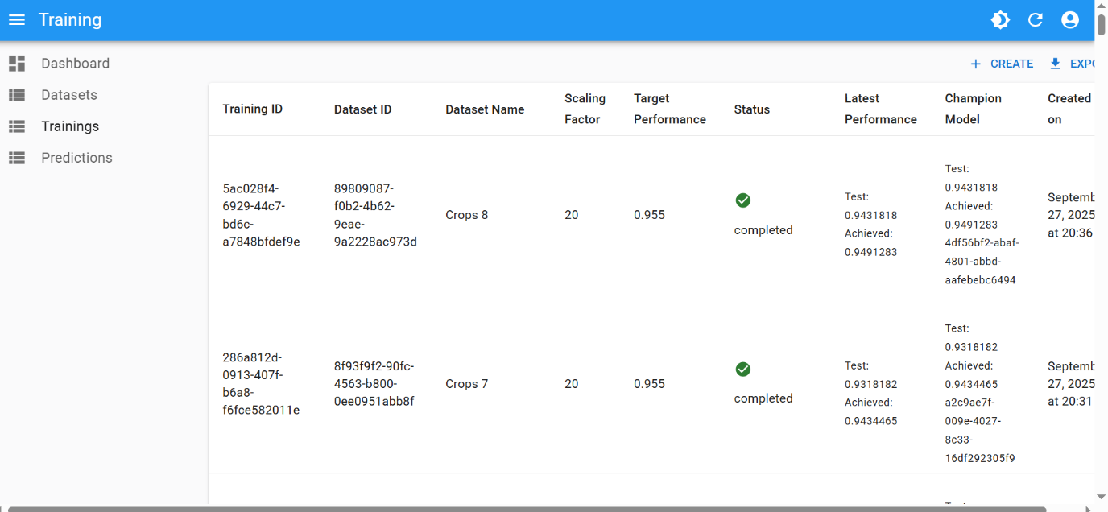Click the refresh icon in header
Viewport: 1108px width, 512px height.
[x=1036, y=20]
